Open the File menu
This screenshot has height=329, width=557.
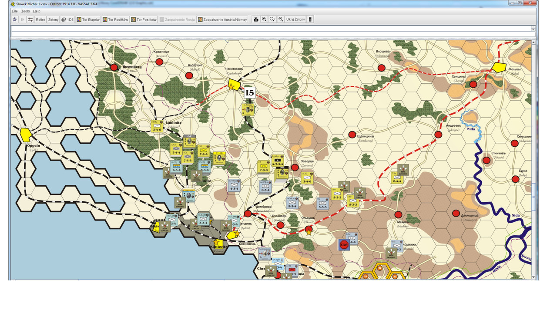15,11
